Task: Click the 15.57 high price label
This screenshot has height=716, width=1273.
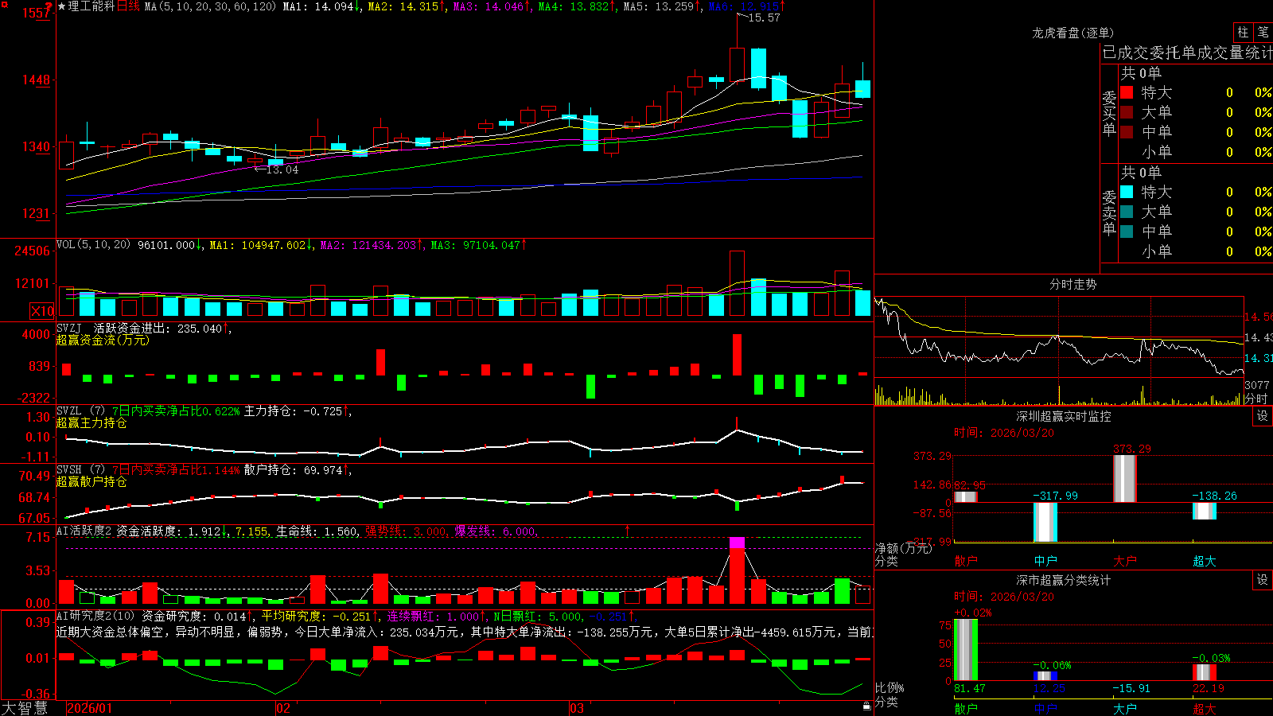Action: point(764,18)
